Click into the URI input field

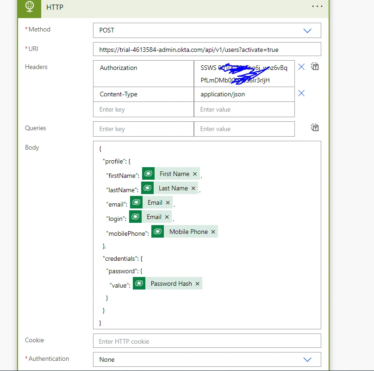207,50
